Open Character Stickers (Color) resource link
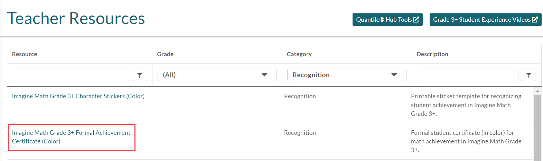This screenshot has height=161, width=543. click(x=78, y=96)
